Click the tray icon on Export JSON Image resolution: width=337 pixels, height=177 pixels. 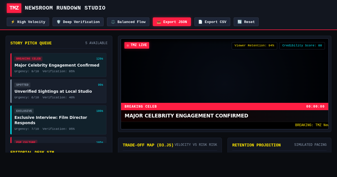coord(159,22)
